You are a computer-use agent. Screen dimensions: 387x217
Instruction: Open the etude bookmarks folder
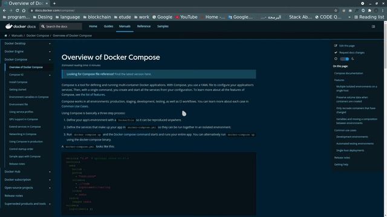tap(122, 17)
